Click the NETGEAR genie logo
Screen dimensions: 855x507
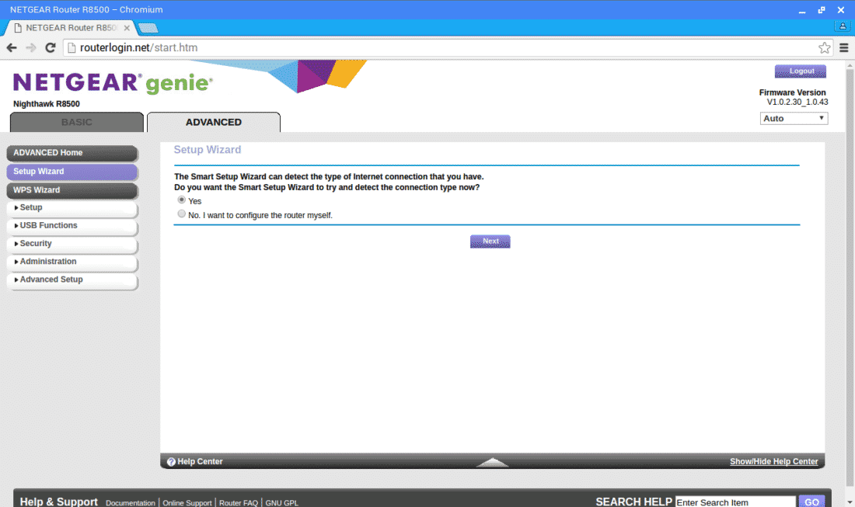113,83
